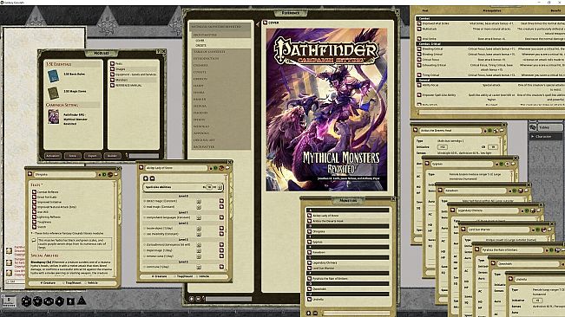Open Pyralisia the Rain of Embers in Monsters list

coord(347,278)
